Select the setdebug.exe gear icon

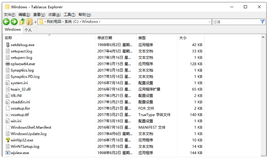[8, 45]
